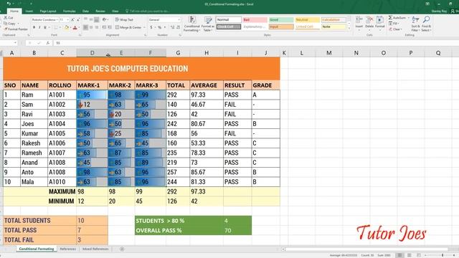The width and height of the screenshot is (459, 258).
Task: Toggle Italic formatting
Action: tap(39, 27)
